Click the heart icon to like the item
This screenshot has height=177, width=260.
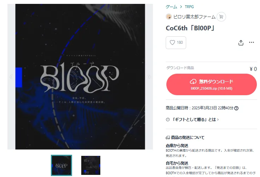172,43
